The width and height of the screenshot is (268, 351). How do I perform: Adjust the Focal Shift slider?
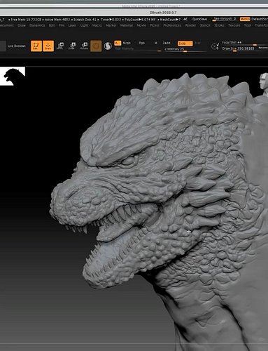coord(244,43)
